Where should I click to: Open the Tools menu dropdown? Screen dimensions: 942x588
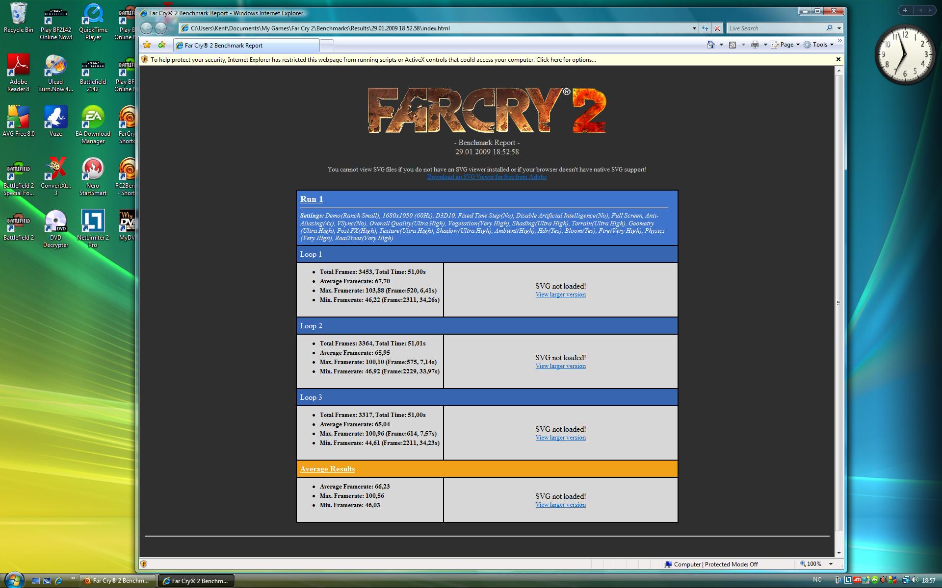tap(818, 45)
